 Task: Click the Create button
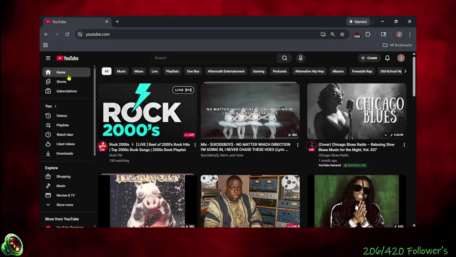(369, 58)
